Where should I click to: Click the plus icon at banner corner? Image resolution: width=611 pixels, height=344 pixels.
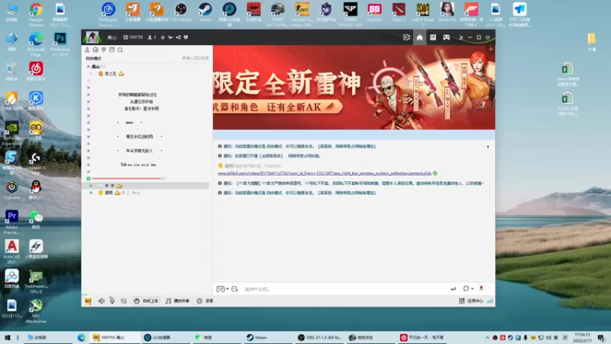pyautogui.click(x=490, y=49)
